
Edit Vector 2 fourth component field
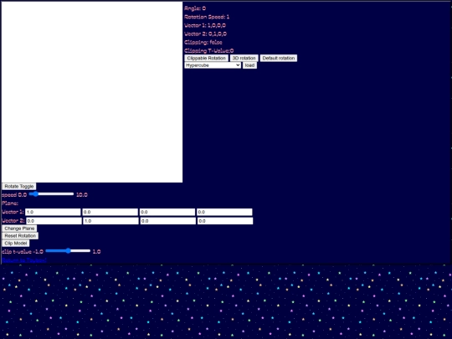click(x=225, y=221)
